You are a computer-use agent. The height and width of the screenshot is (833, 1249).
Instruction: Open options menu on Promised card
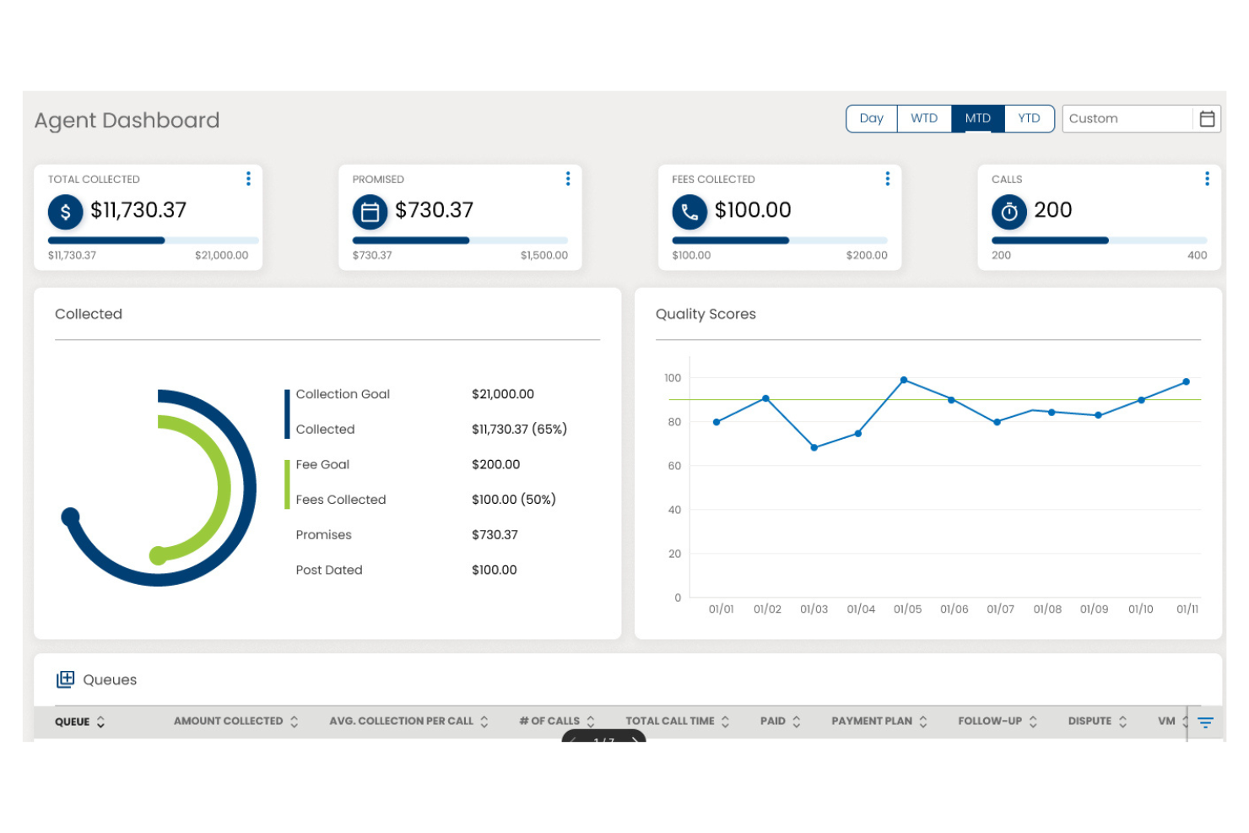[x=567, y=178]
